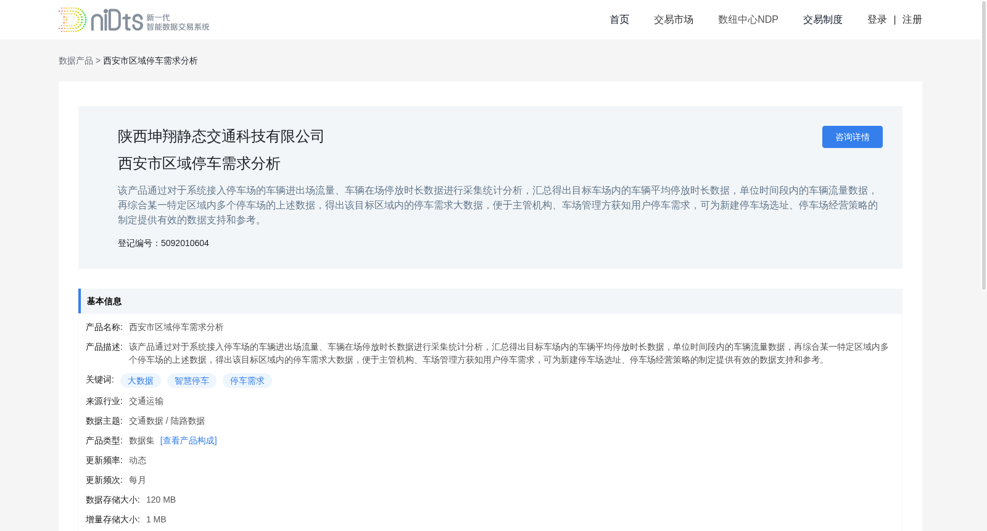987x531 pixels.
Task: Click registration number 5092010604
Action: [185, 243]
